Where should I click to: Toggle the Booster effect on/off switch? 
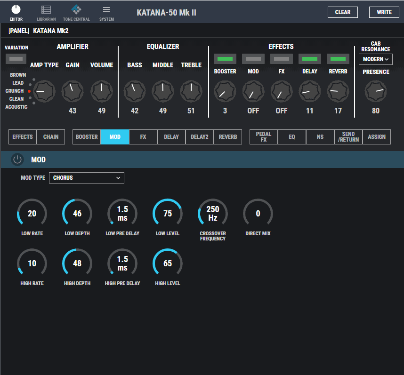tap(225, 59)
